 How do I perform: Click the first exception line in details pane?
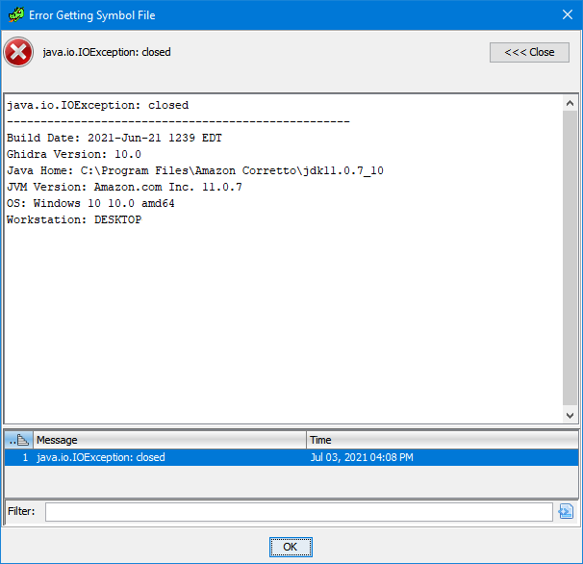tap(98, 105)
